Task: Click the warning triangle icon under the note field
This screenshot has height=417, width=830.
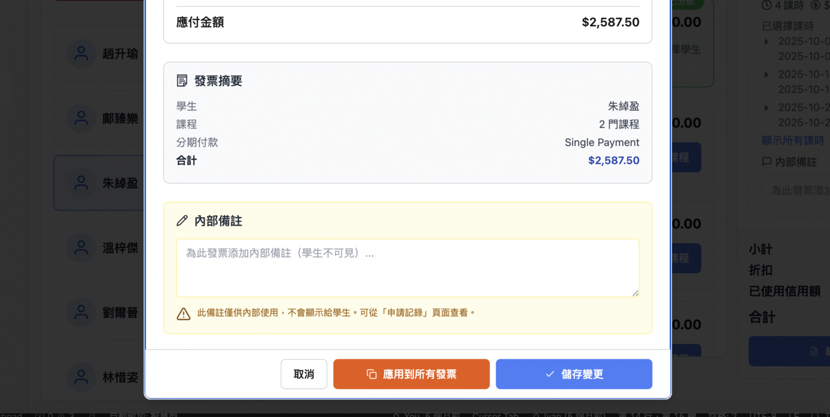Action: (183, 314)
